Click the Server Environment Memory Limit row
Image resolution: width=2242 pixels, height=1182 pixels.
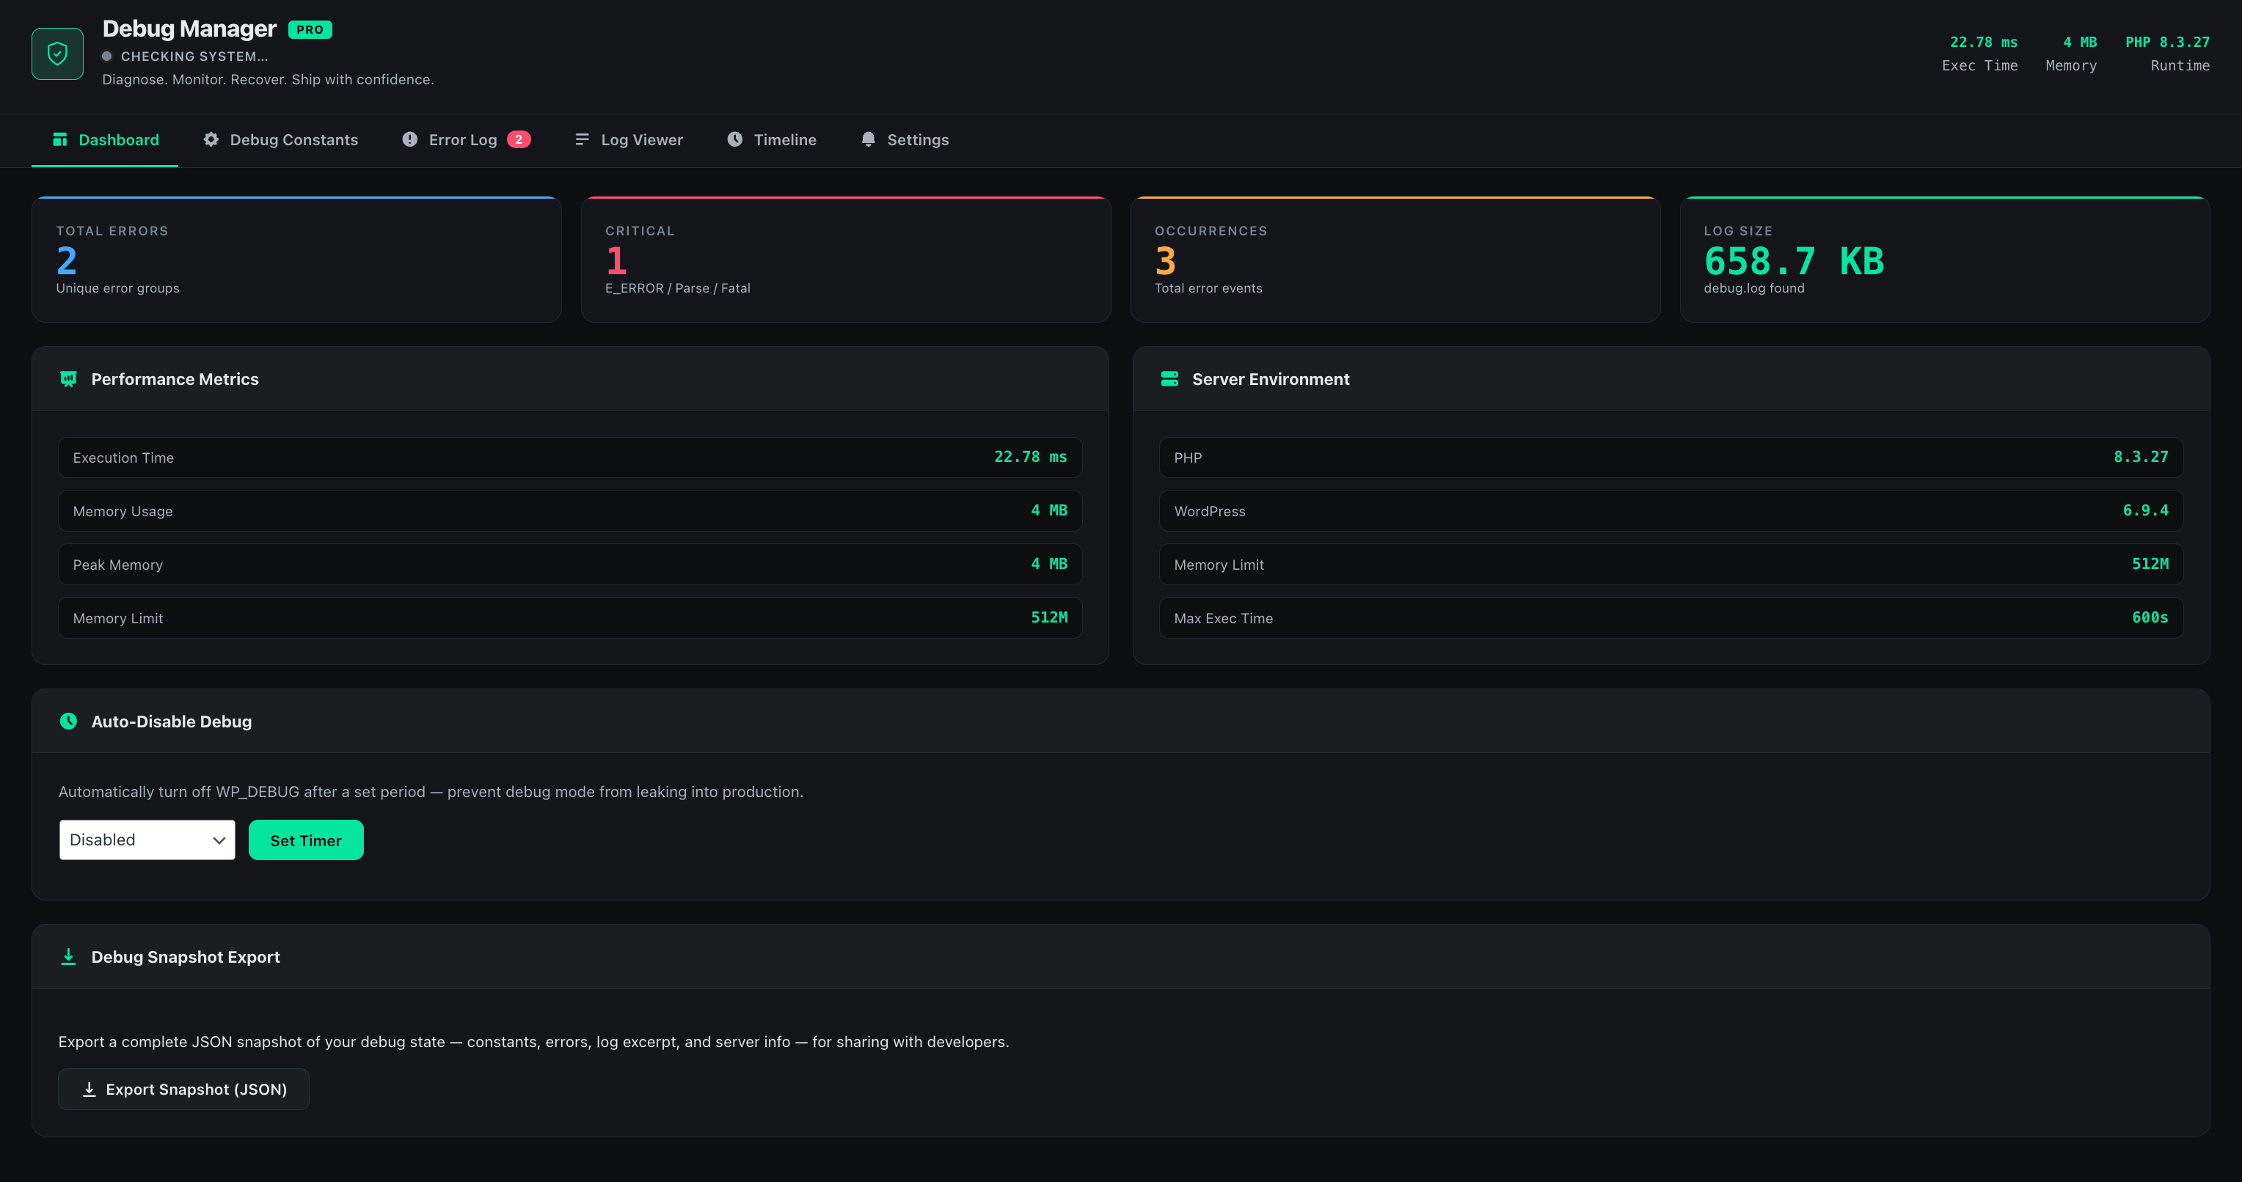(x=1671, y=565)
